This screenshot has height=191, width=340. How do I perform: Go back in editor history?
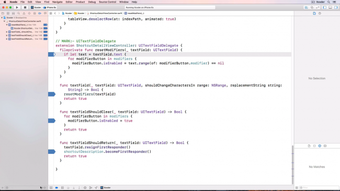tap(55, 14)
